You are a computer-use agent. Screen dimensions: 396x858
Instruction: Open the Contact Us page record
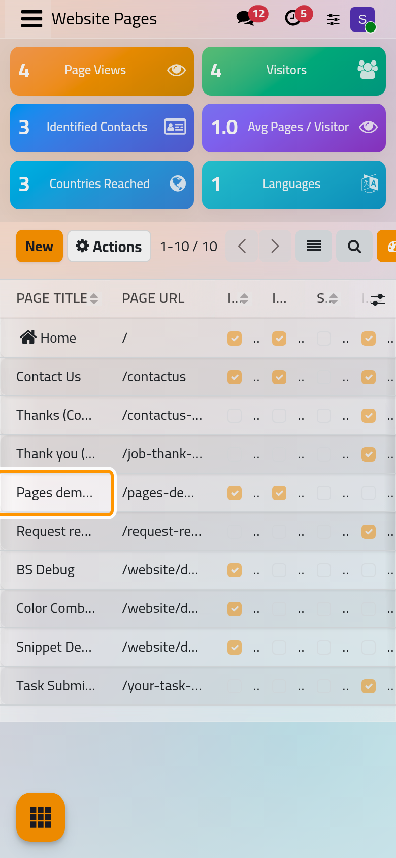click(49, 377)
